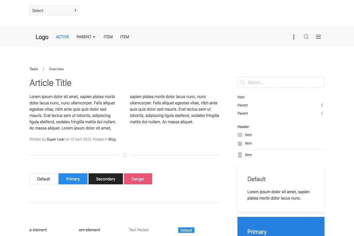The image size is (354, 236).
Task: Click the grid icon beside Item
Action: coord(240,144)
